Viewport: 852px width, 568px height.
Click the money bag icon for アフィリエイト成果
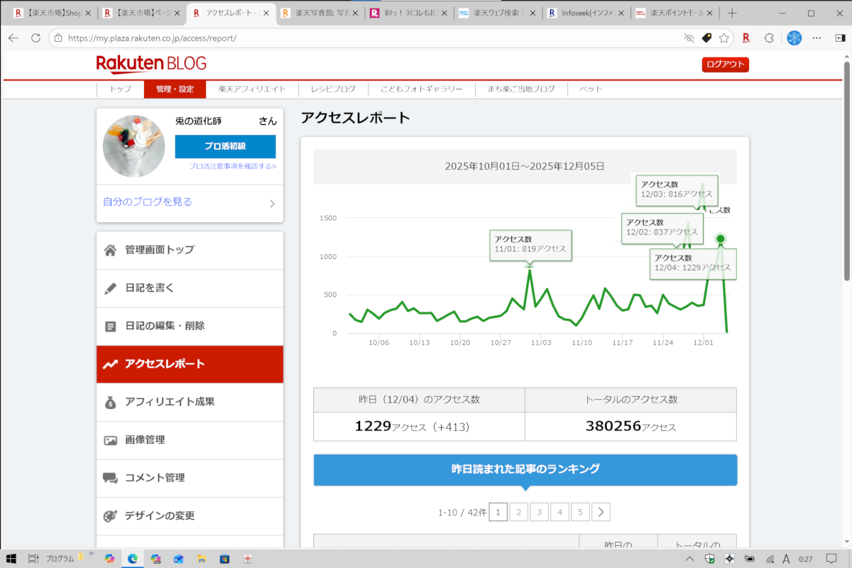pyautogui.click(x=110, y=402)
